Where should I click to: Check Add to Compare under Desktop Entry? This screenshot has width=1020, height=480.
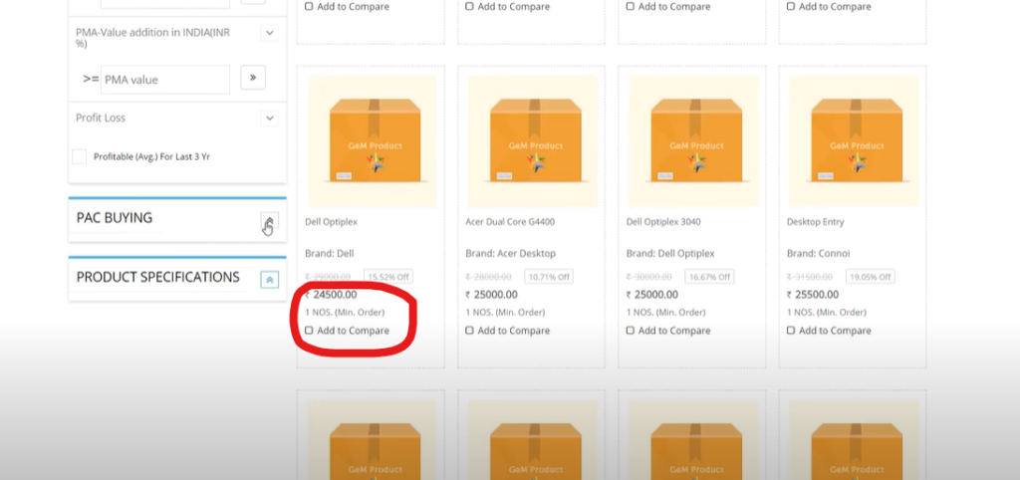[x=790, y=331]
